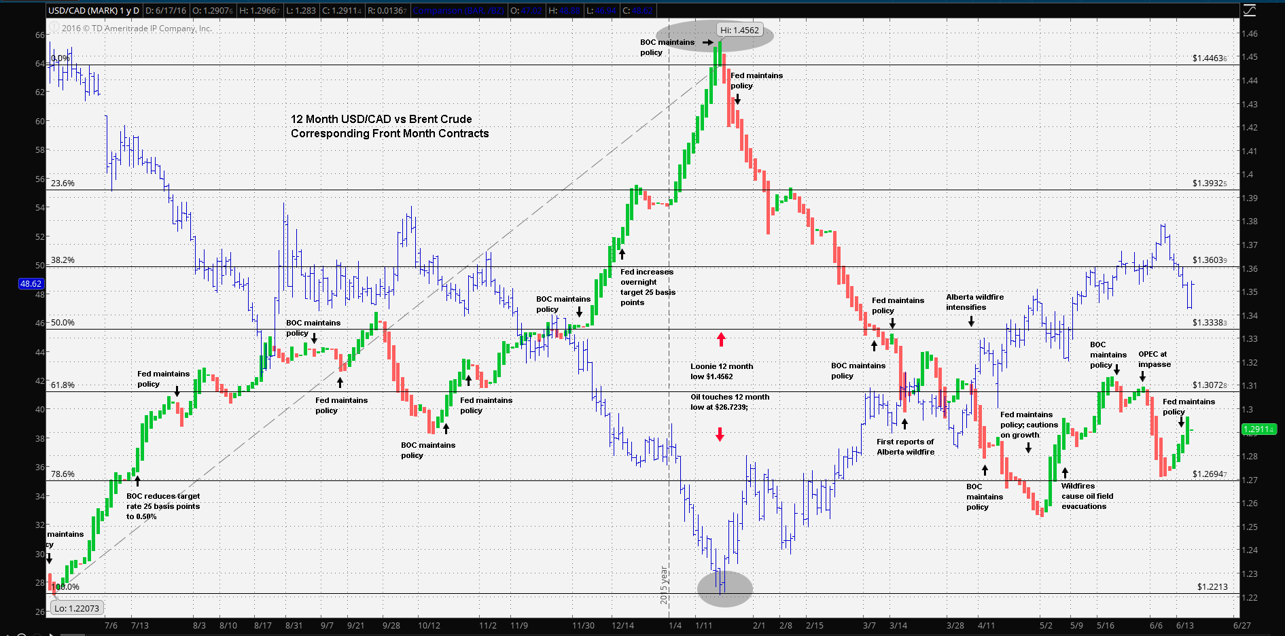1285x636 pixels.
Task: Click the $1.26947 retracement price label
Action: (1210, 474)
